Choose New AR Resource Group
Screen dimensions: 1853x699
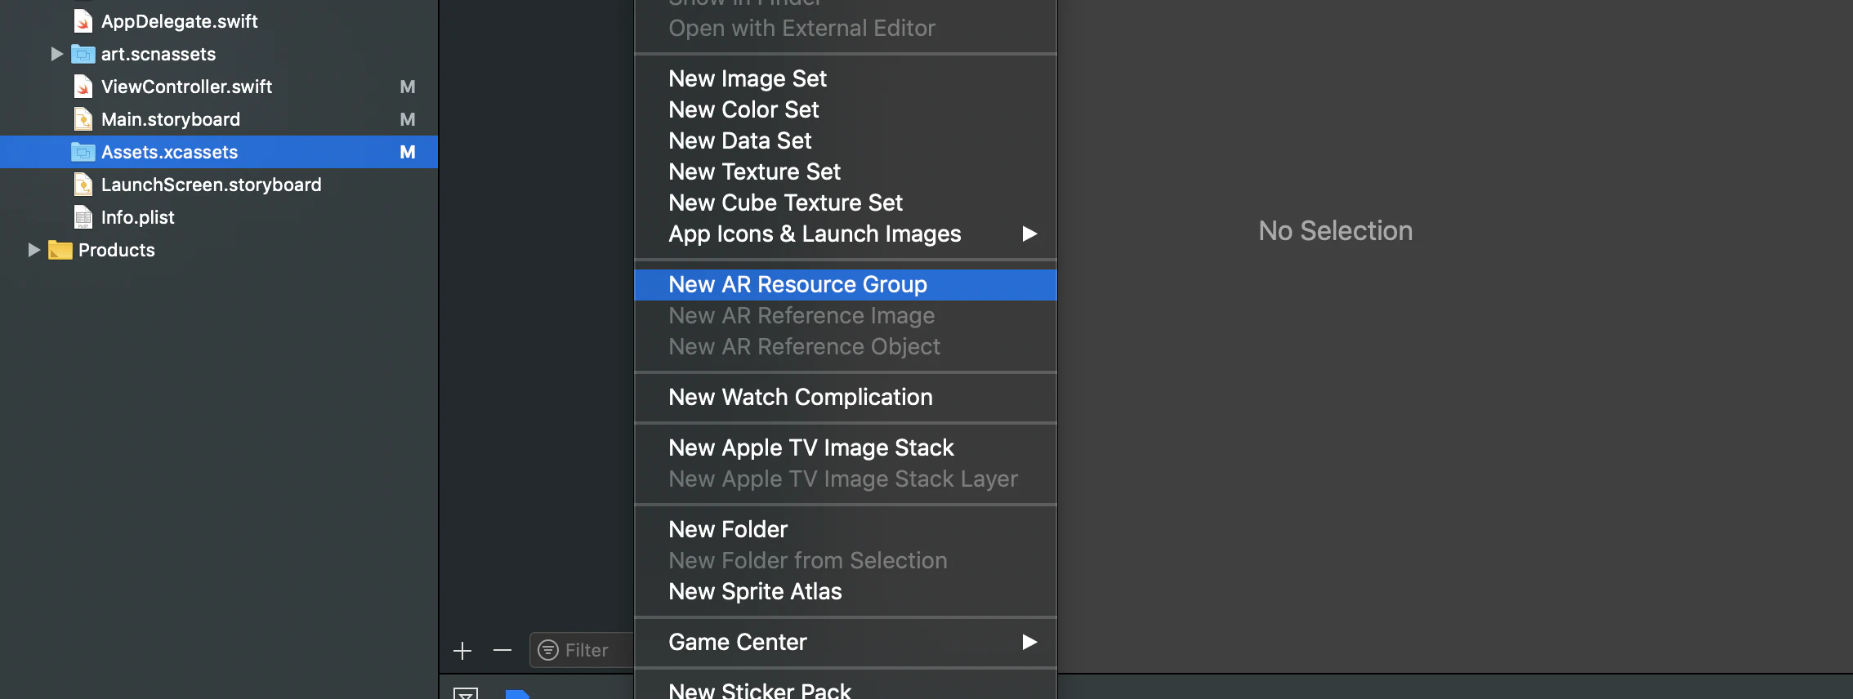click(x=845, y=284)
